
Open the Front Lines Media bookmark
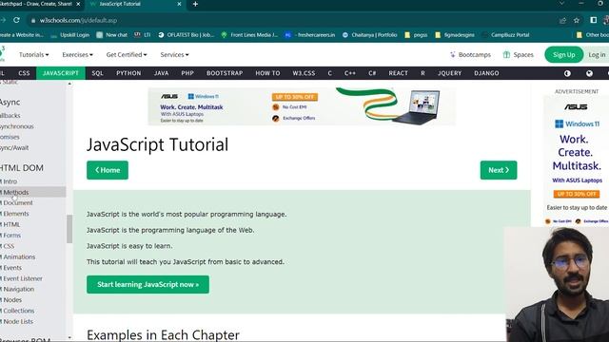[249, 35]
